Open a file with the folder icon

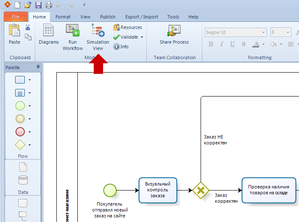coord(28,5)
